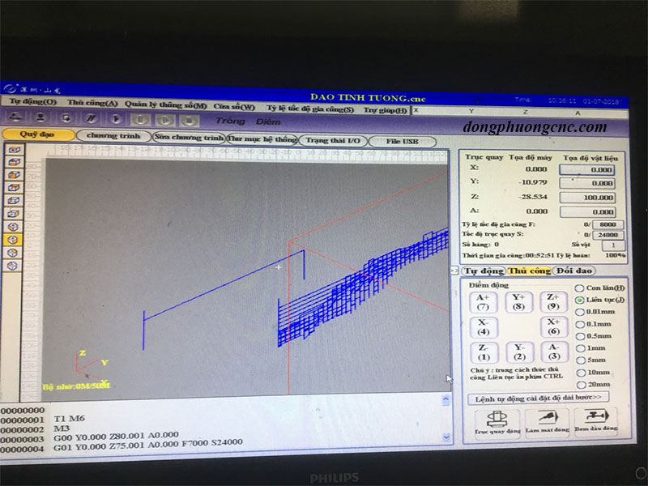Select the third cube view icon in sidebar
The height and width of the screenshot is (486, 648).
(x=14, y=175)
